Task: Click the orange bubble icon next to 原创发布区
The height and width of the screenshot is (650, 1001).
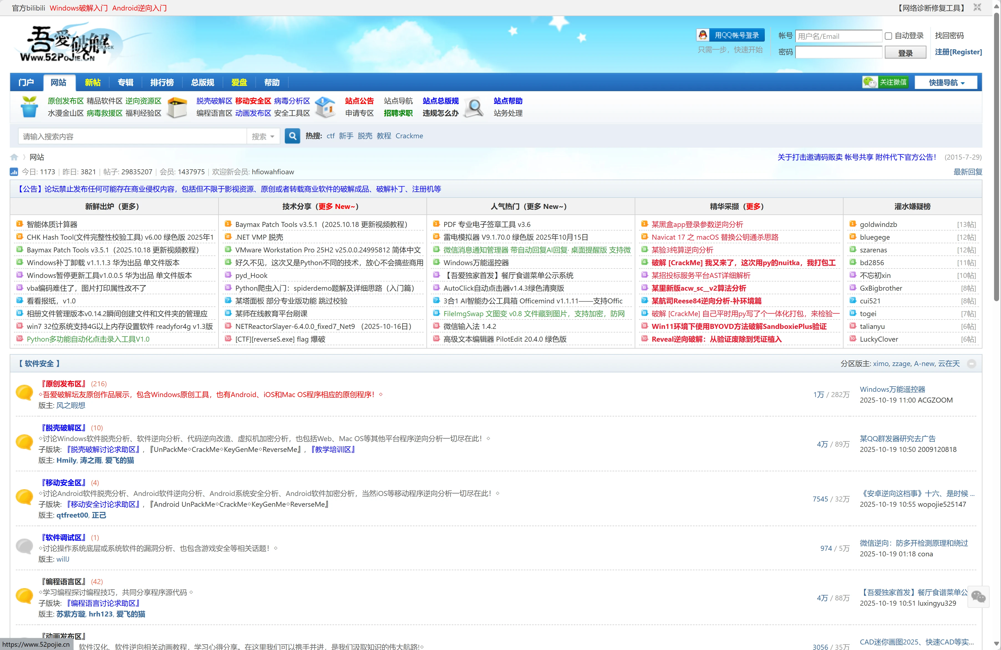Action: [x=24, y=392]
